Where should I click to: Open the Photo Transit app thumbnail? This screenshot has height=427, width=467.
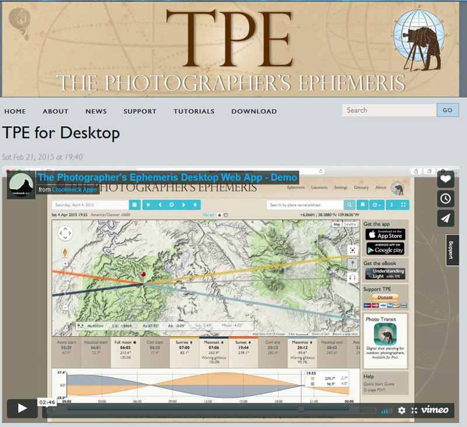coord(385,334)
